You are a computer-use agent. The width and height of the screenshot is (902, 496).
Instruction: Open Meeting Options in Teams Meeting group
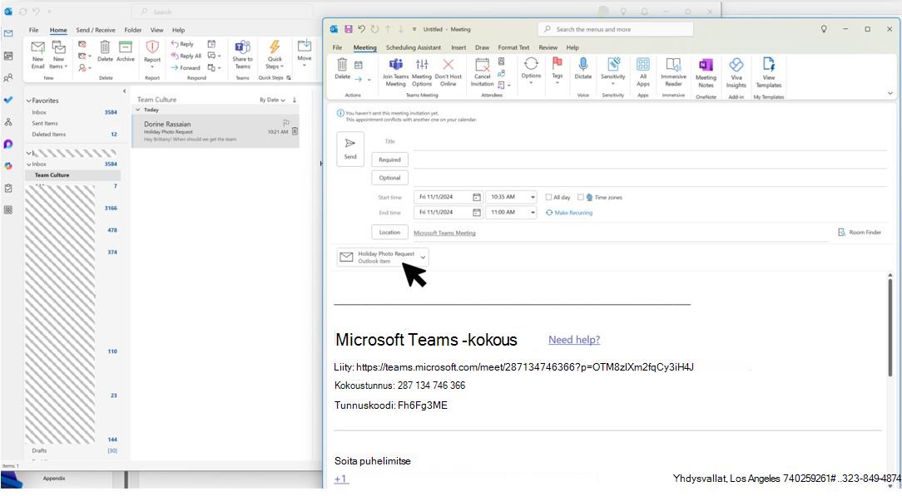tap(422, 71)
